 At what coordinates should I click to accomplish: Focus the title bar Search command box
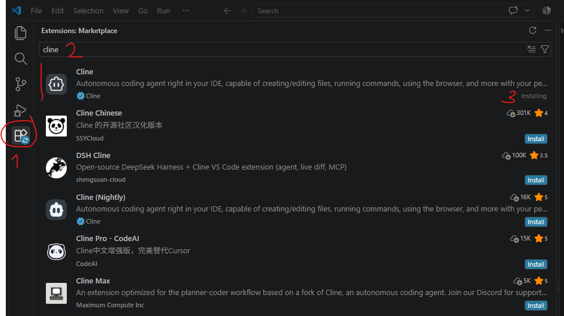378,11
